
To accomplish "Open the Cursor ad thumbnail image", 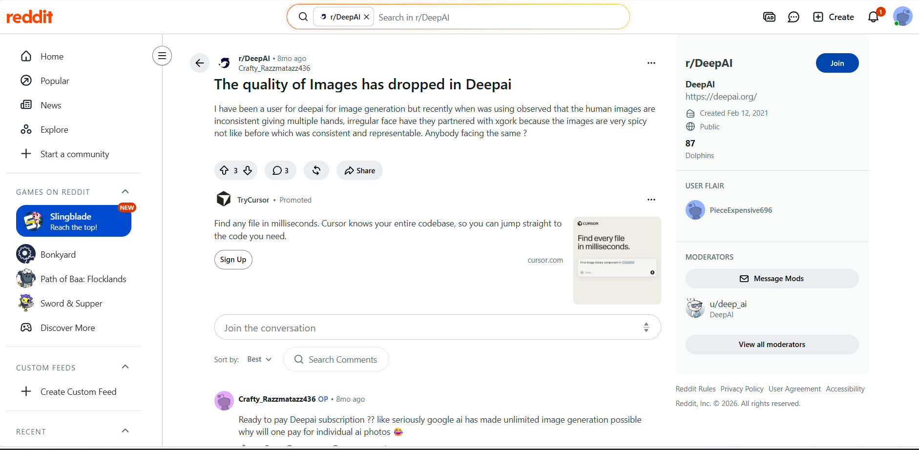I will [617, 261].
